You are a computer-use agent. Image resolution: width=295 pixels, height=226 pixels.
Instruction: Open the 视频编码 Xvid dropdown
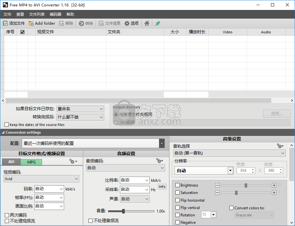click(x=41, y=179)
